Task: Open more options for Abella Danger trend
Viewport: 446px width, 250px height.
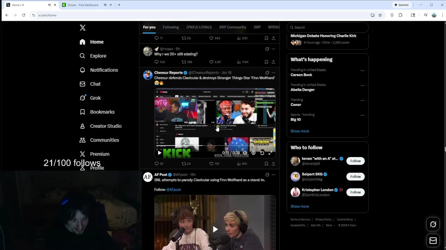Action: coord(362,85)
